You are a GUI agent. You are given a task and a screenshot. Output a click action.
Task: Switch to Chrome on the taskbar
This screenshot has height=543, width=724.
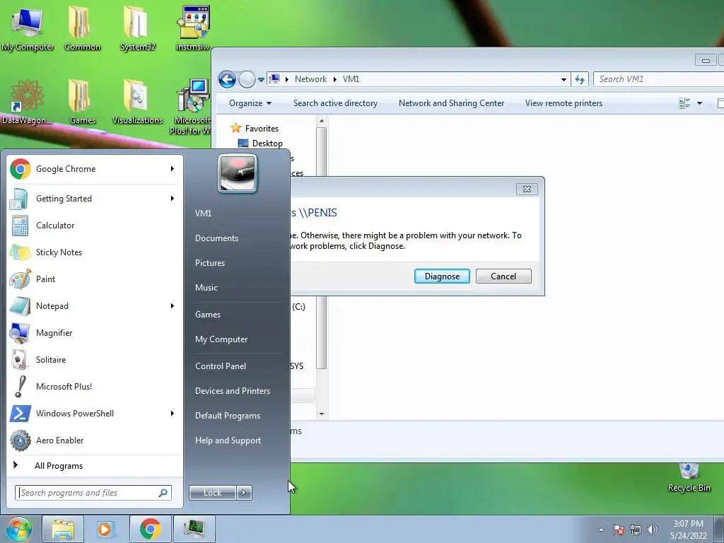[150, 529]
